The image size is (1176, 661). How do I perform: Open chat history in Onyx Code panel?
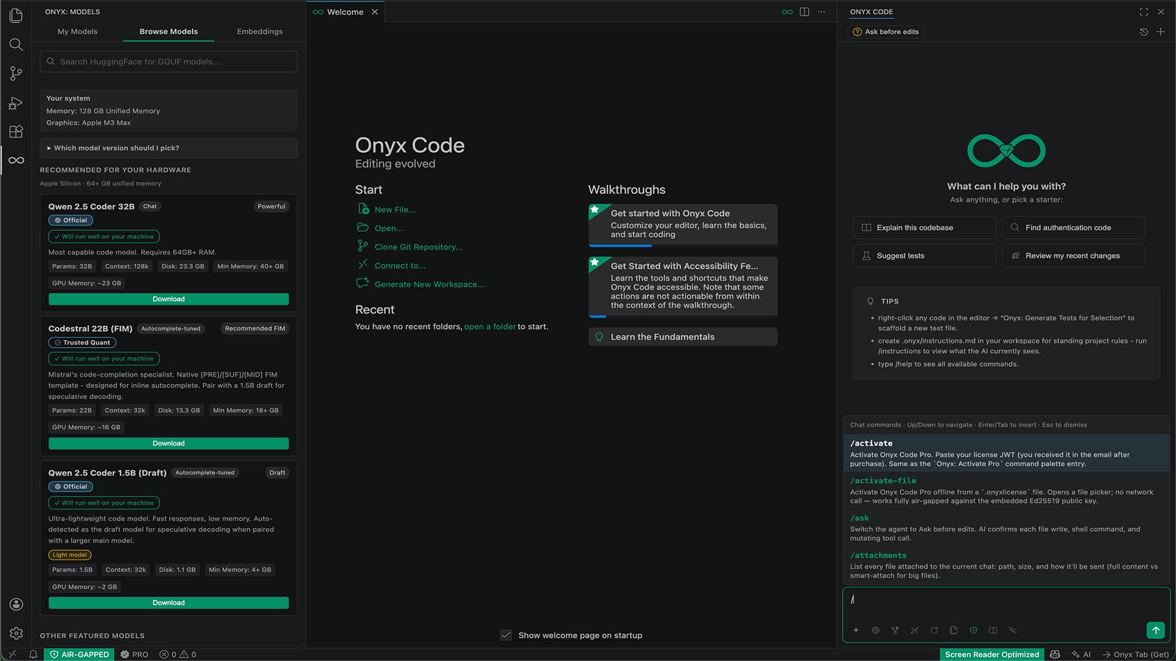click(1144, 32)
